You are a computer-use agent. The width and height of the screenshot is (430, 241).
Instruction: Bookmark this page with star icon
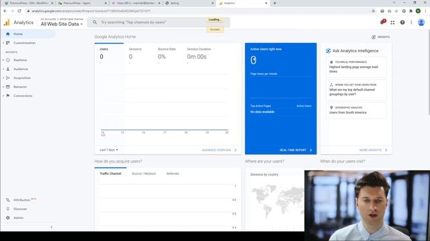click(373, 11)
